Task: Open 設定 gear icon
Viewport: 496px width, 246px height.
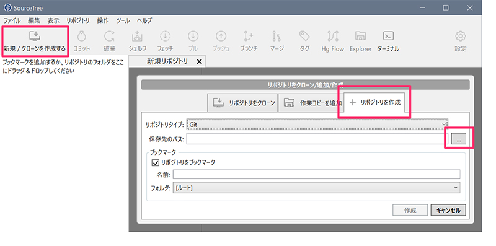Action: pos(461,41)
